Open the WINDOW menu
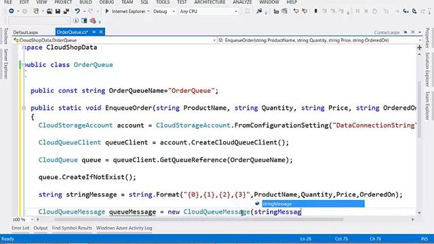Screen dimensions: 434x244 pos(269,2)
